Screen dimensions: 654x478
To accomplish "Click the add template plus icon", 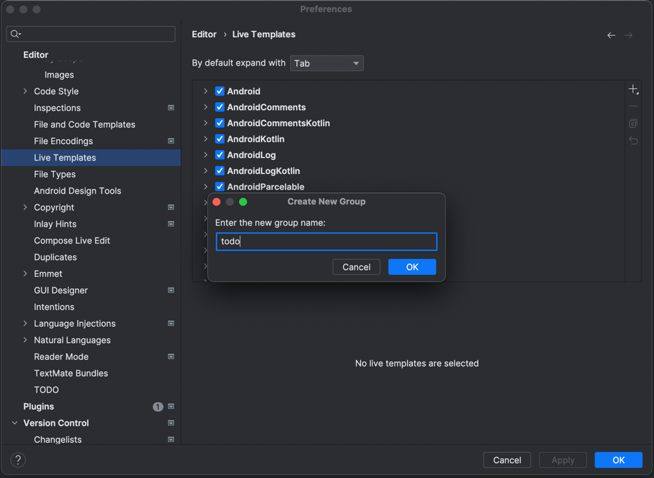I will pyautogui.click(x=633, y=90).
